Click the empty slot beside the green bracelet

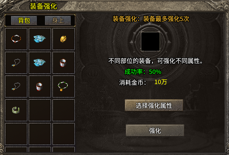pyautogui.click(x=40, y=110)
